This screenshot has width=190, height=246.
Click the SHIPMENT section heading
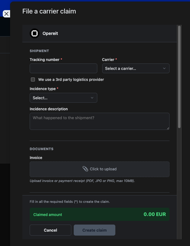pyautogui.click(x=39, y=51)
